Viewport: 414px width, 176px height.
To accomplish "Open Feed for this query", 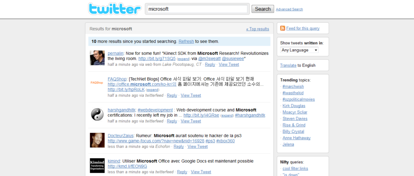I will coord(303,28).
